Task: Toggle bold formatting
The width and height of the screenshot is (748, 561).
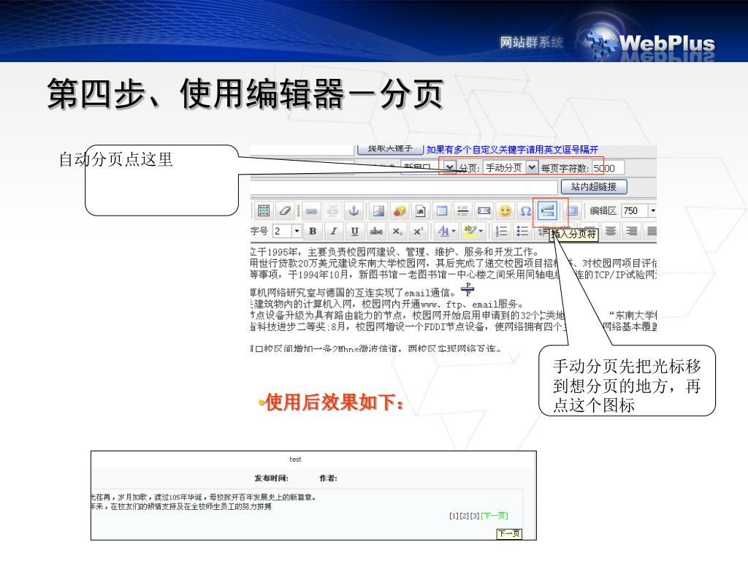Action: [313, 232]
